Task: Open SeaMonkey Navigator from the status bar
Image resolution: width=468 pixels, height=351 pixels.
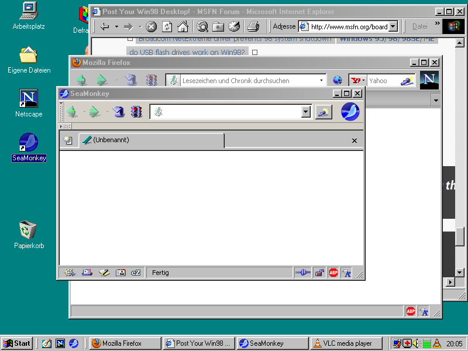Action: click(69, 273)
